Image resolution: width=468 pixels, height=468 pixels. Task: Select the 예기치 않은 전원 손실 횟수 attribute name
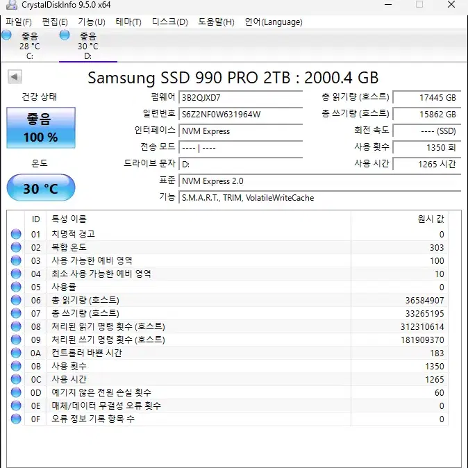[x=101, y=392]
